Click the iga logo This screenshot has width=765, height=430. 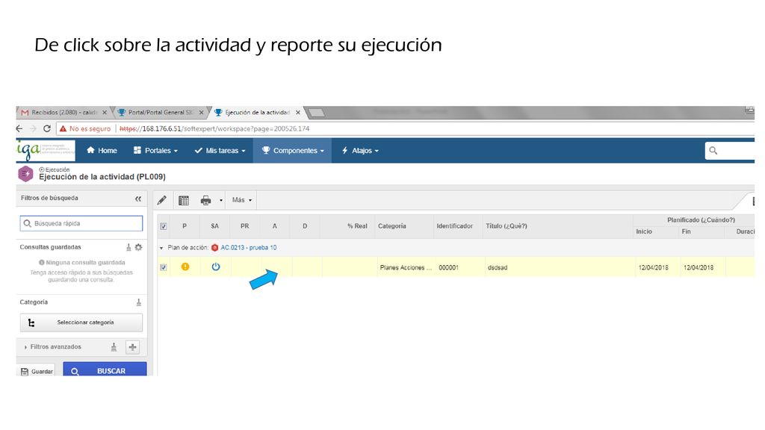(x=46, y=150)
